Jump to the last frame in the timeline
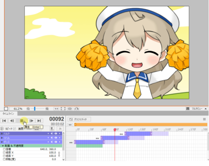The image size is (209, 166). tap(39, 121)
